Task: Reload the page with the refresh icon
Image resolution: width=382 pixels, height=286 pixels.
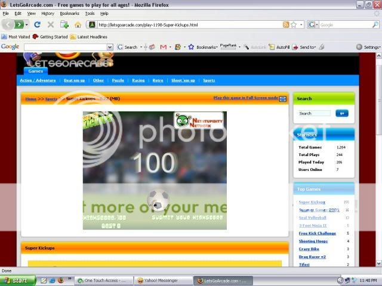Action: pos(37,24)
